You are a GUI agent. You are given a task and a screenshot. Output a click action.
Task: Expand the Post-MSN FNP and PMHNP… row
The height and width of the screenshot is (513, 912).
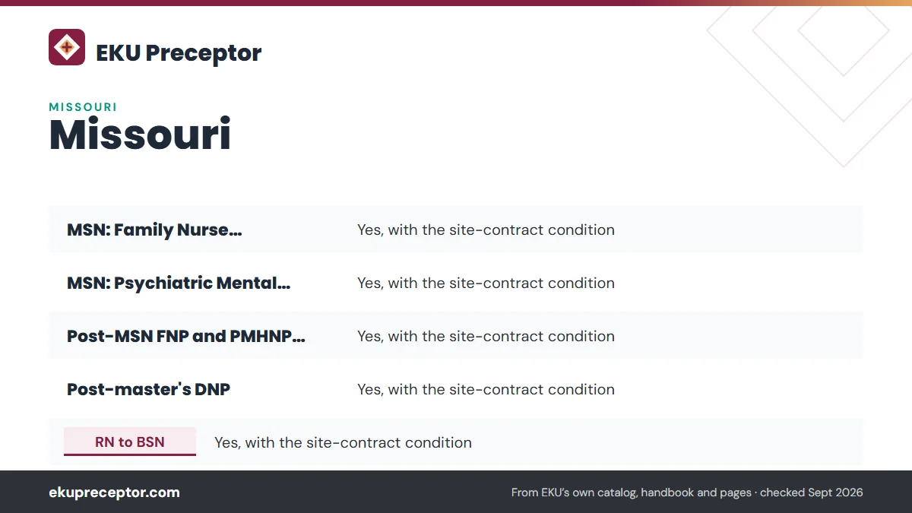pos(456,336)
